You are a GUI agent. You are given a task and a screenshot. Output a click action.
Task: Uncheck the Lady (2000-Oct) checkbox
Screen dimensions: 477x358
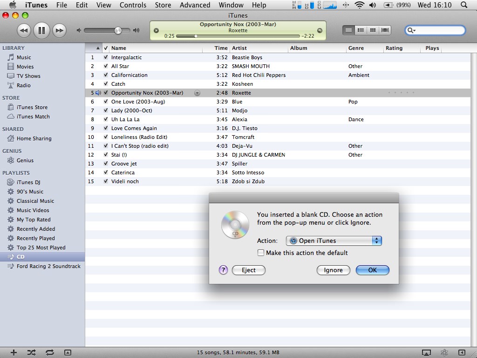click(x=106, y=110)
